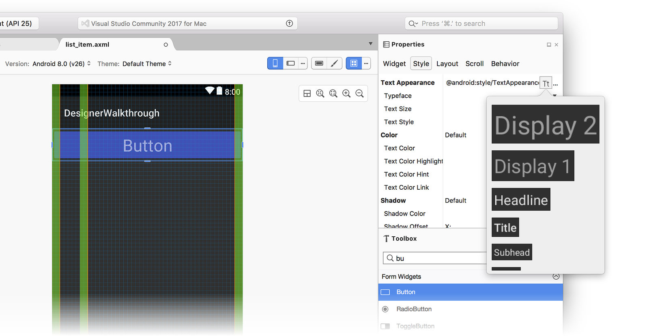This screenshot has width=649, height=336.
Task: Choose the Subhead text appearance
Action: pyautogui.click(x=512, y=252)
